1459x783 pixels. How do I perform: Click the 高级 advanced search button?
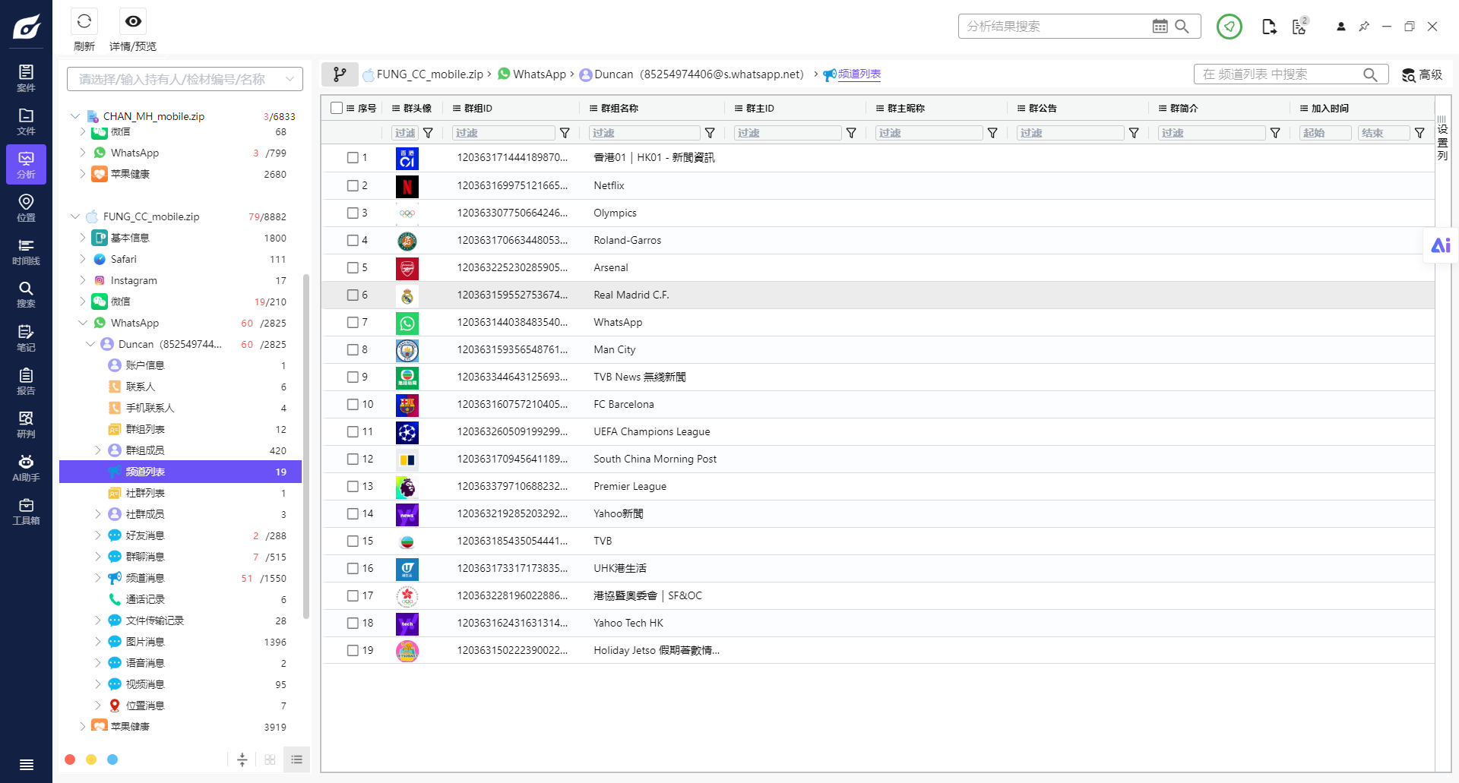[x=1422, y=74]
